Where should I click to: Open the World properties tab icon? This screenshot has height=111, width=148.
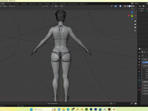pyautogui.click(x=139, y=68)
